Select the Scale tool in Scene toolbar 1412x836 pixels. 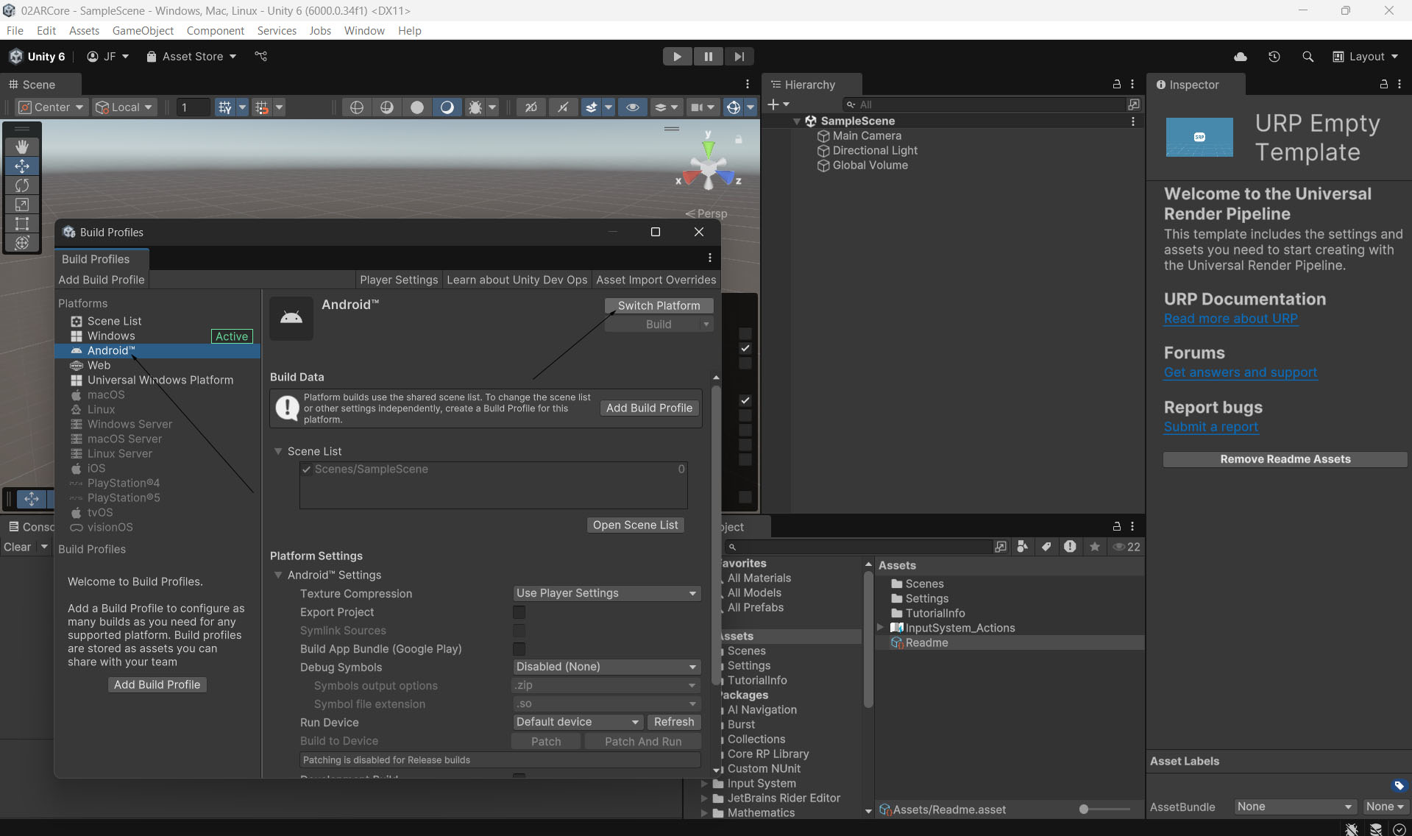coord(22,205)
